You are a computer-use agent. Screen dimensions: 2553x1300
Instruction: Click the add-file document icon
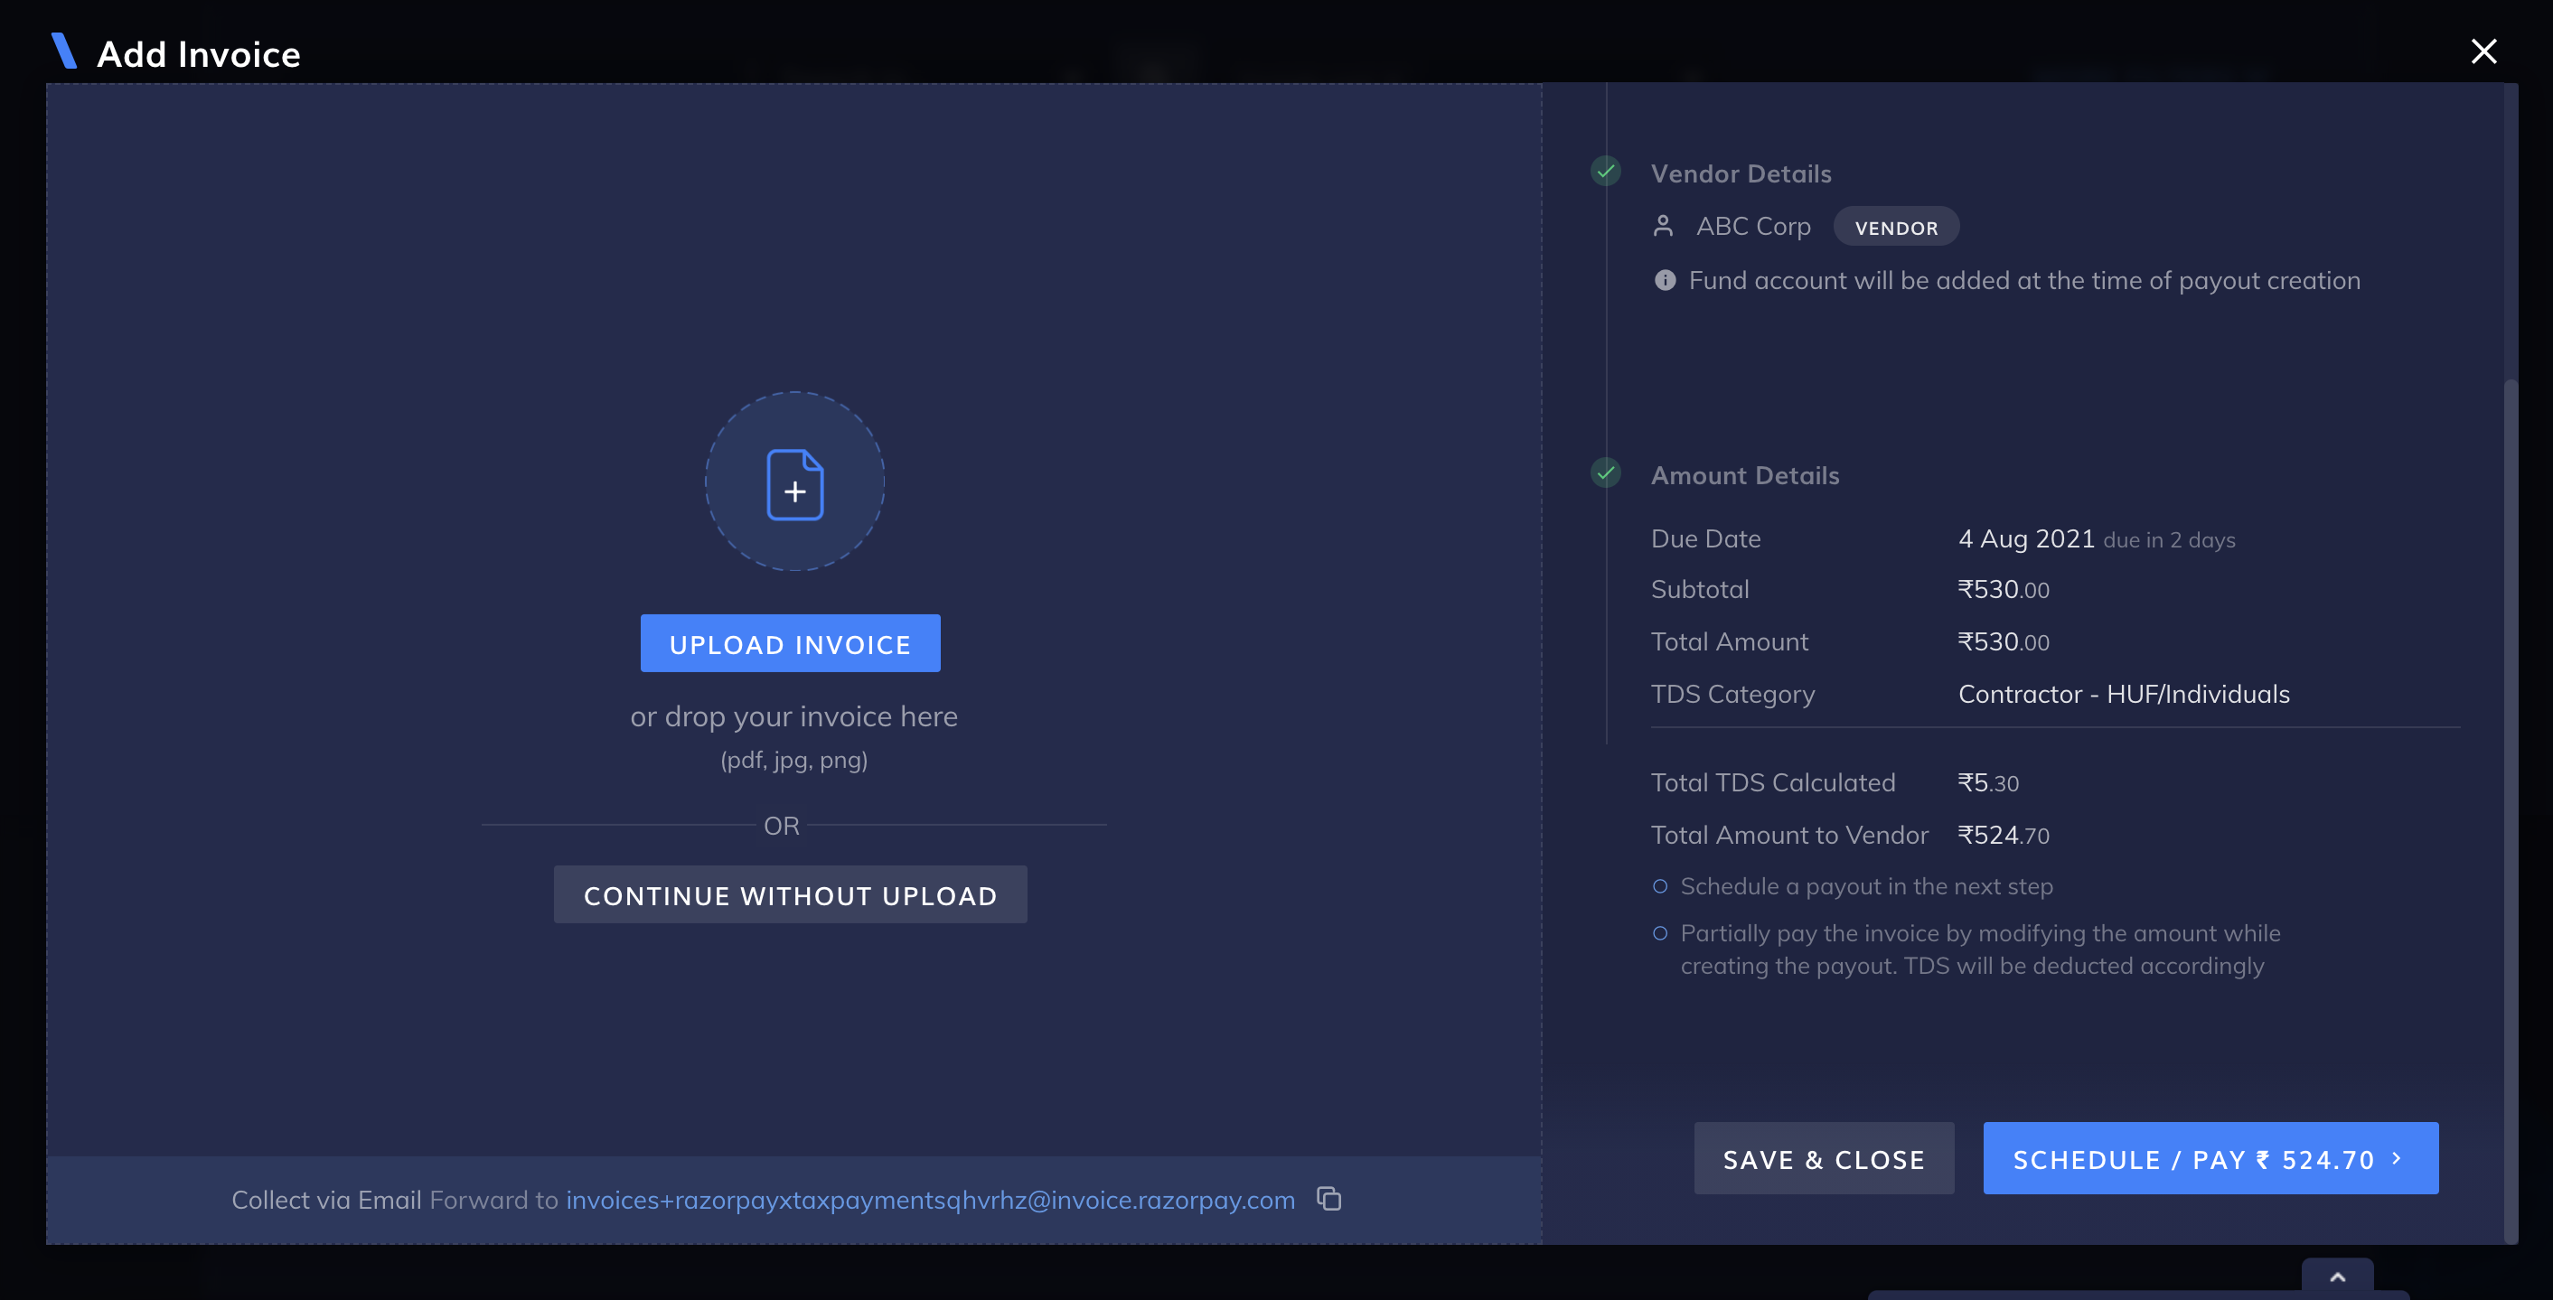tap(795, 483)
